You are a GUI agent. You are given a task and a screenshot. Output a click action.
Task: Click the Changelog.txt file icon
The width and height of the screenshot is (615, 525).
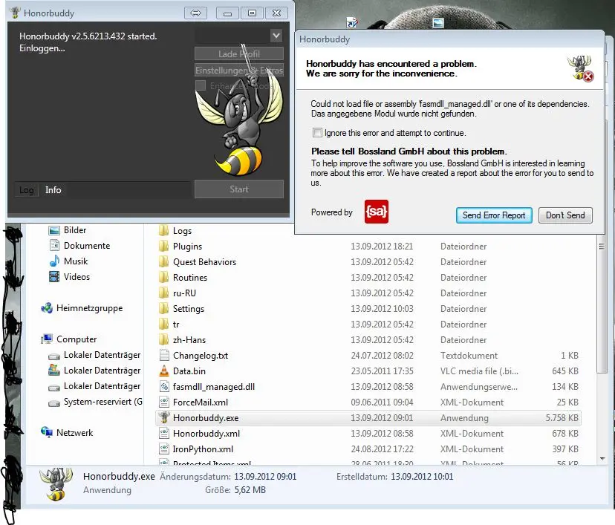click(x=164, y=355)
